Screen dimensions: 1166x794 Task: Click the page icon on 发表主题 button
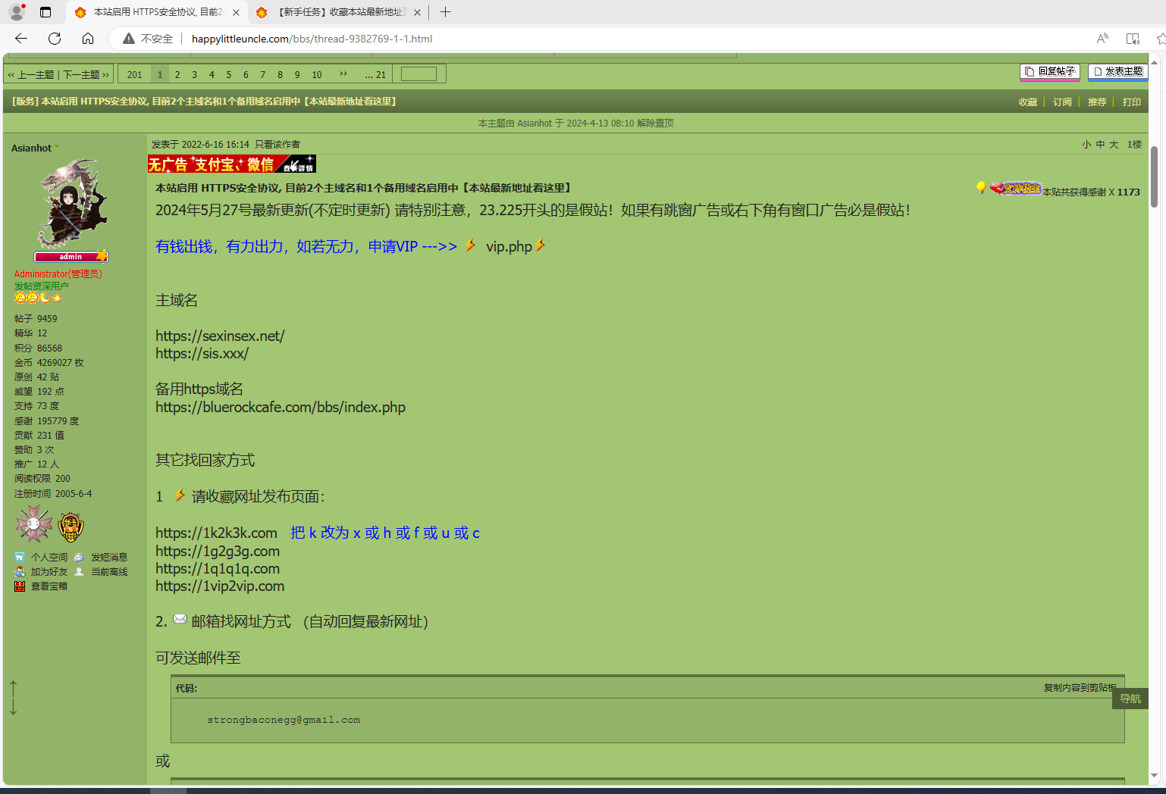[1098, 71]
